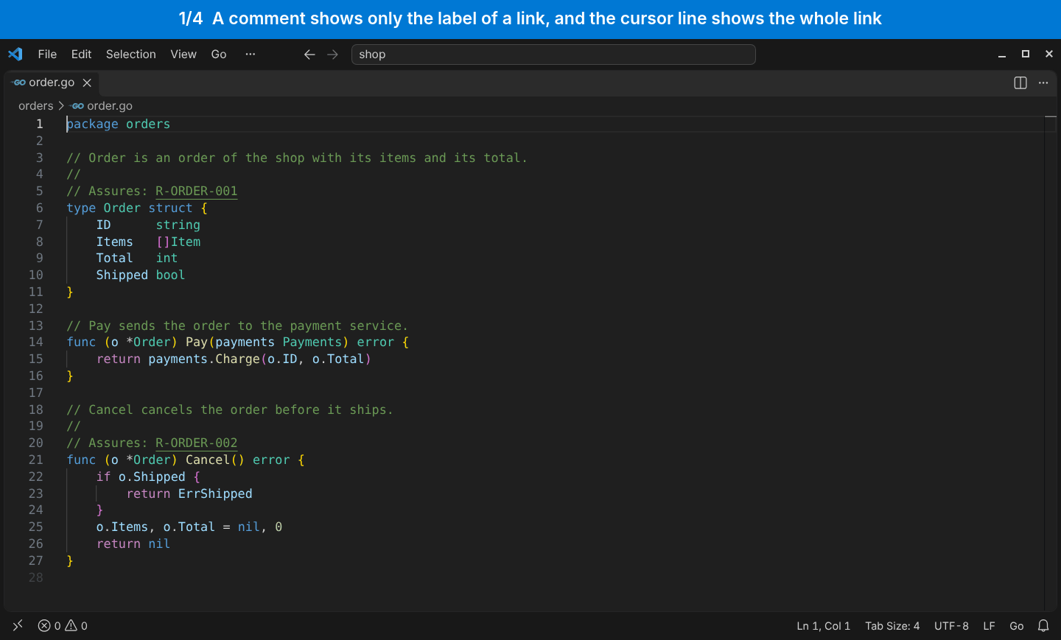The image size is (1061, 640).
Task: Go forward with the right arrow
Action: [x=332, y=54]
